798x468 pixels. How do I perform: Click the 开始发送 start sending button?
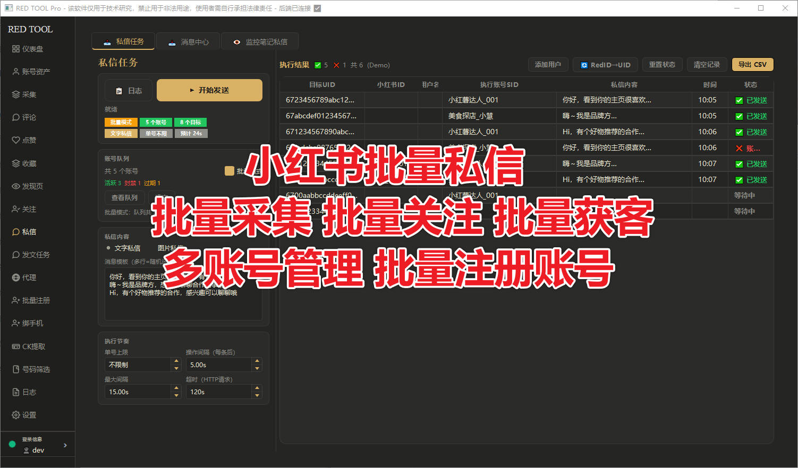coord(209,90)
